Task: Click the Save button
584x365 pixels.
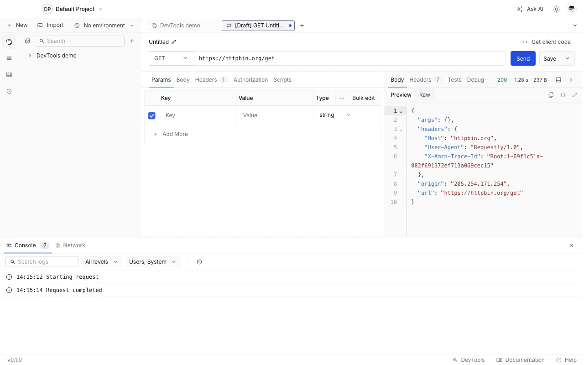Action: pyautogui.click(x=550, y=58)
